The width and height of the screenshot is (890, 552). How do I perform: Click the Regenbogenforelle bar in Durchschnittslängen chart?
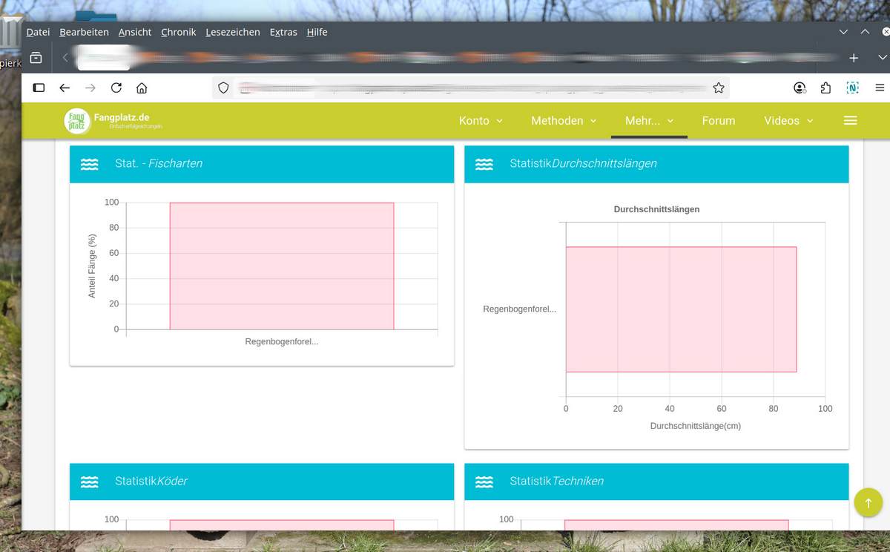[x=680, y=309]
